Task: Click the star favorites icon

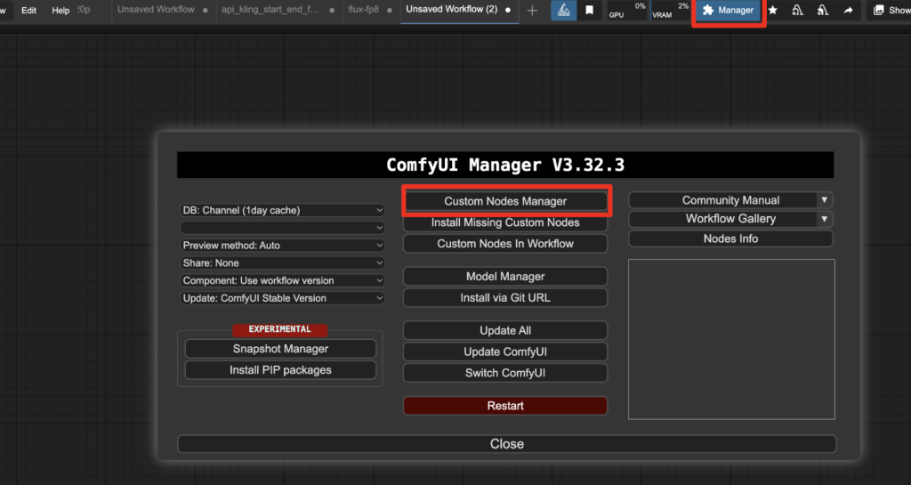Action: (773, 11)
